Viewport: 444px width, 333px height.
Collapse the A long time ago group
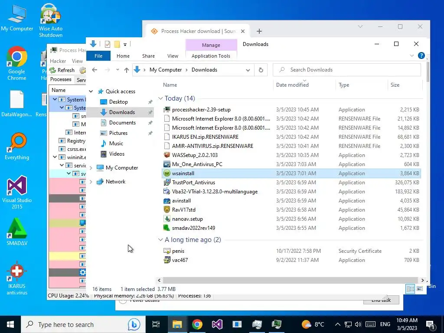click(160, 240)
